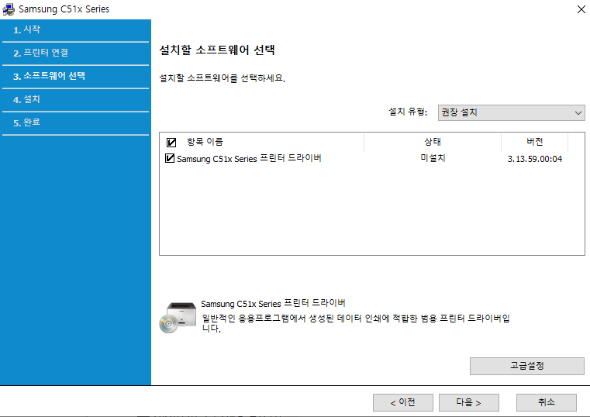
Task: Click the 설치 유형: label
Action: click(408, 112)
